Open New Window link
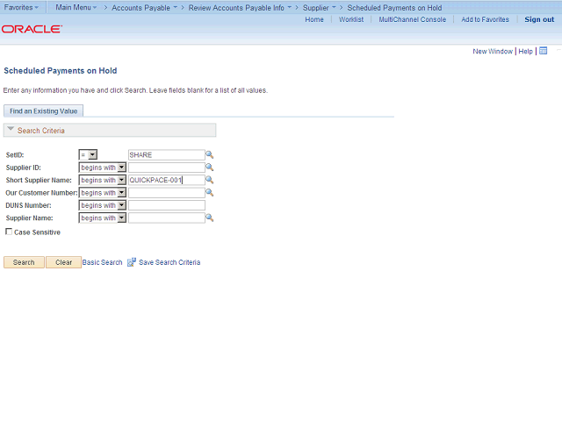 (x=493, y=51)
